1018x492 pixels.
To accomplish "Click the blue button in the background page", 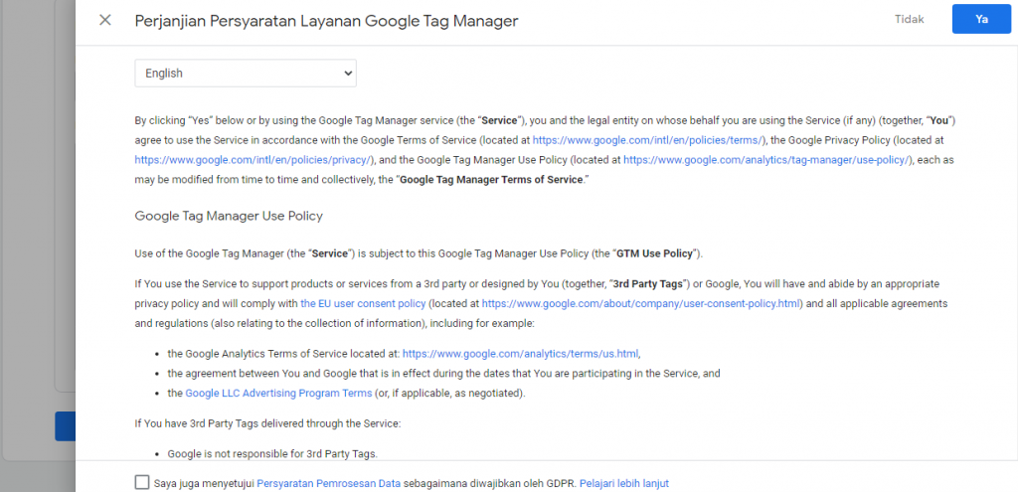I will click(65, 426).
